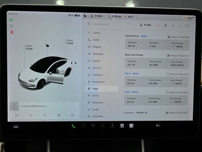Open the Audio settings menu
Image resolution: width=202 pixels, height=152 pixels.
pyautogui.click(x=95, y=109)
